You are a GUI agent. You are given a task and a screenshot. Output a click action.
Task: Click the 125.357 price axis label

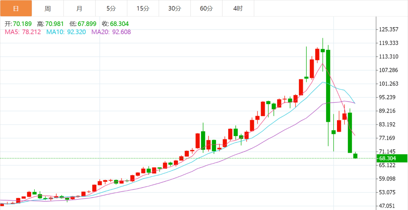[x=389, y=29]
